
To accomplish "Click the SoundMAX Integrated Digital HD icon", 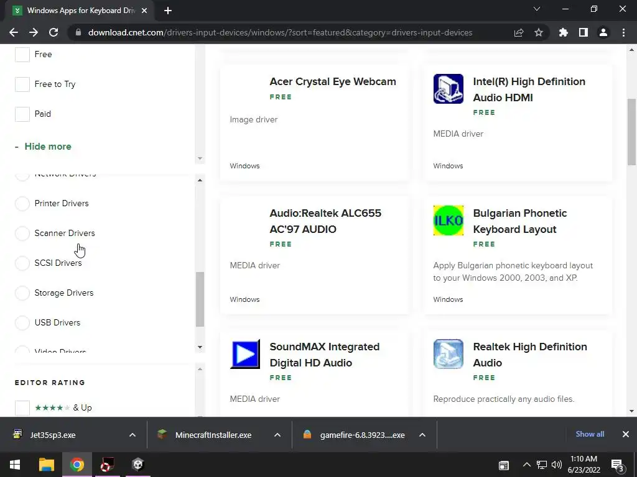I will [245, 354].
